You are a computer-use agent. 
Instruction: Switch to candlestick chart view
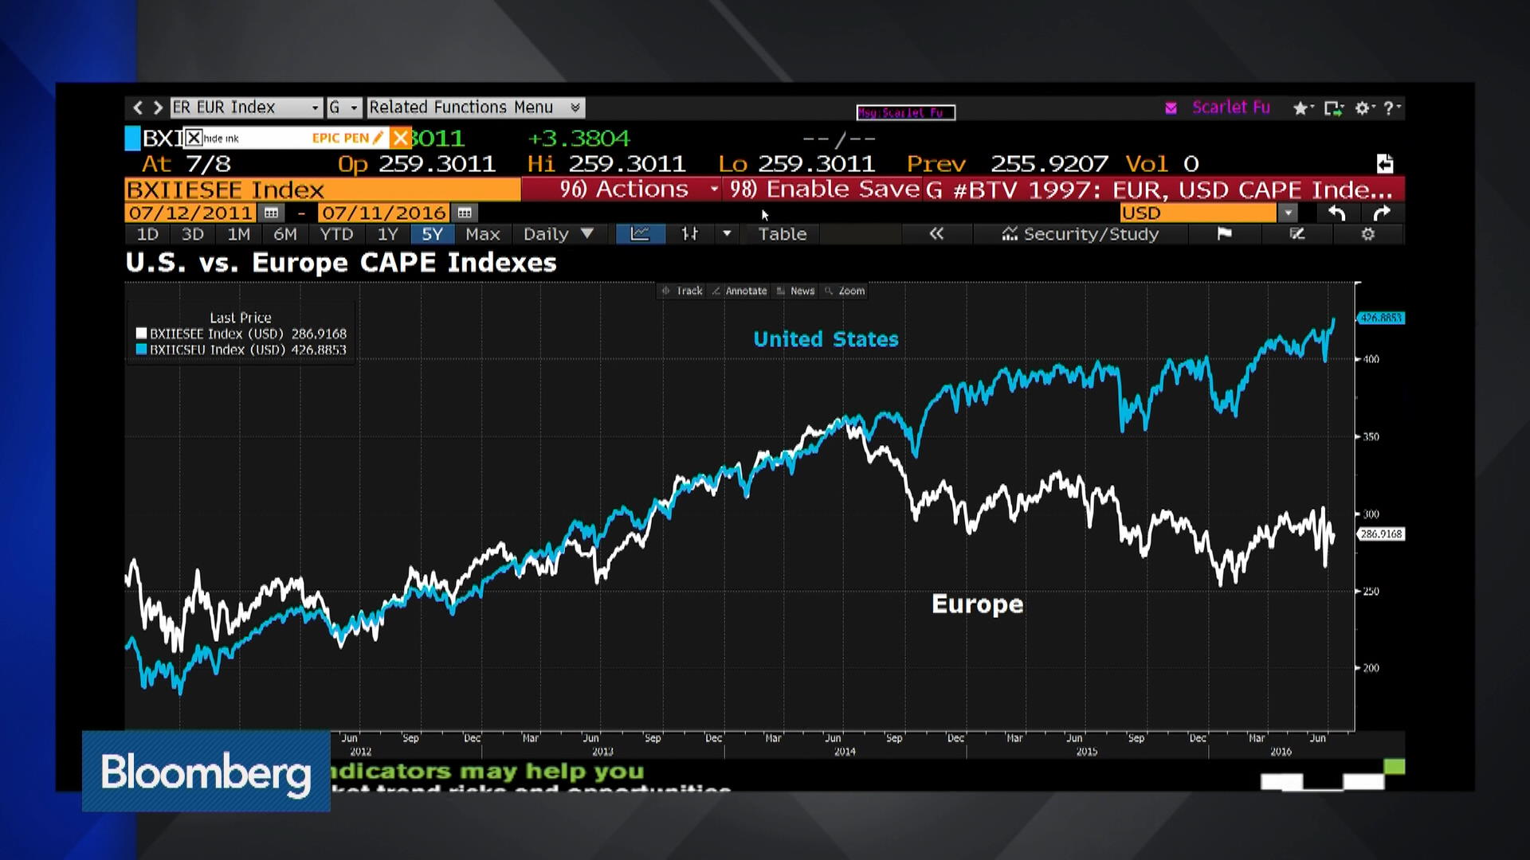click(690, 233)
